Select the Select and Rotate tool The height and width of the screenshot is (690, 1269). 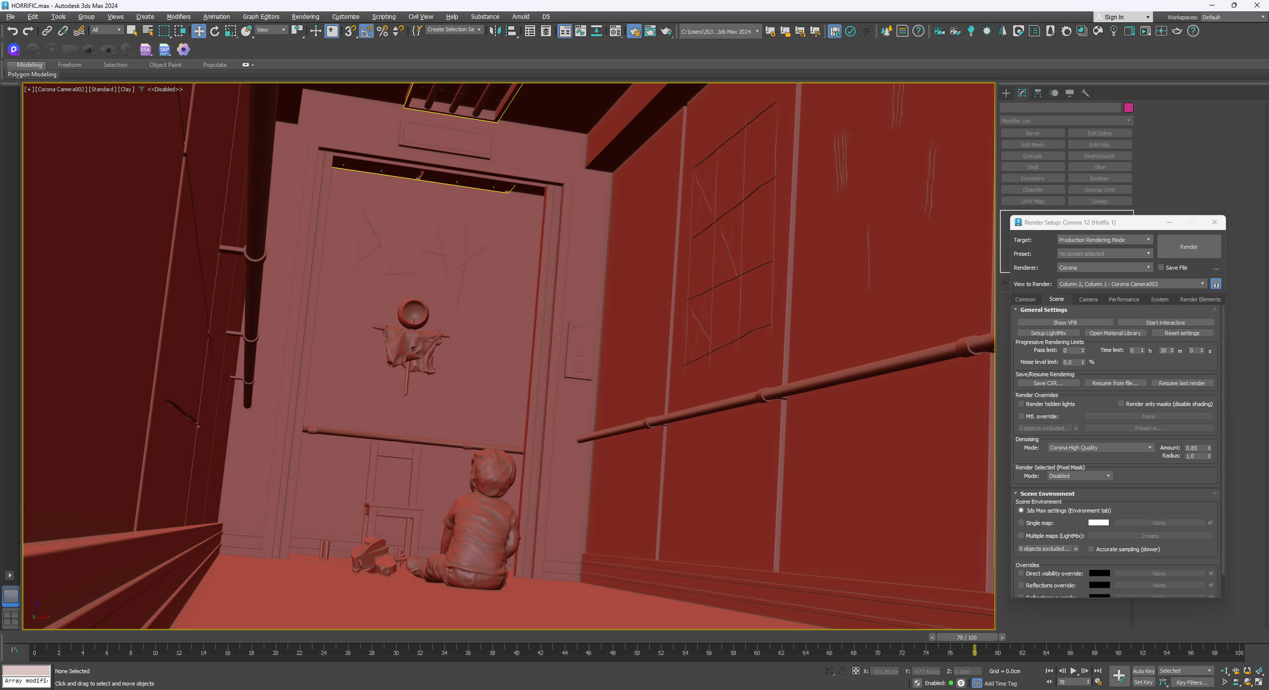point(215,31)
